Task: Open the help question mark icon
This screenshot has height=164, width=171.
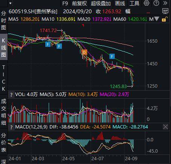Action: click(156, 3)
